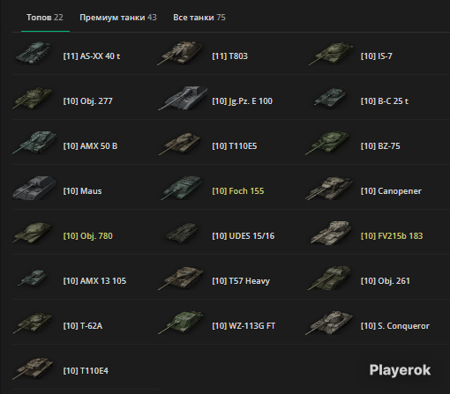Image resolution: width=450 pixels, height=394 pixels.
Task: Click the WZ-113G FT tank icon
Action: [181, 323]
